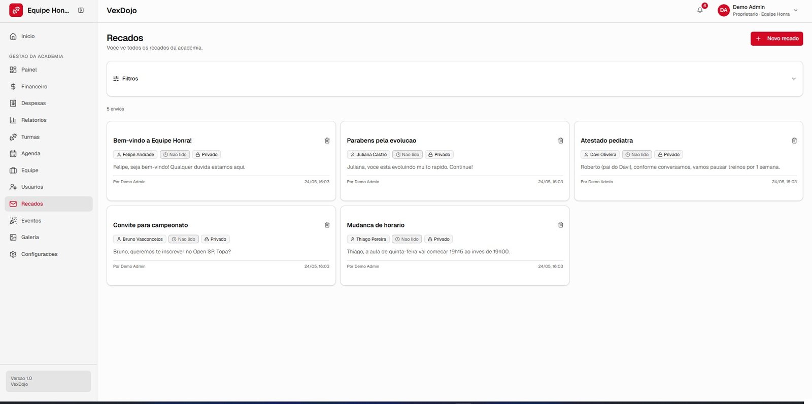This screenshot has height=404, width=812.
Task: Delete the Atestado pediatra recado
Action: point(794,141)
